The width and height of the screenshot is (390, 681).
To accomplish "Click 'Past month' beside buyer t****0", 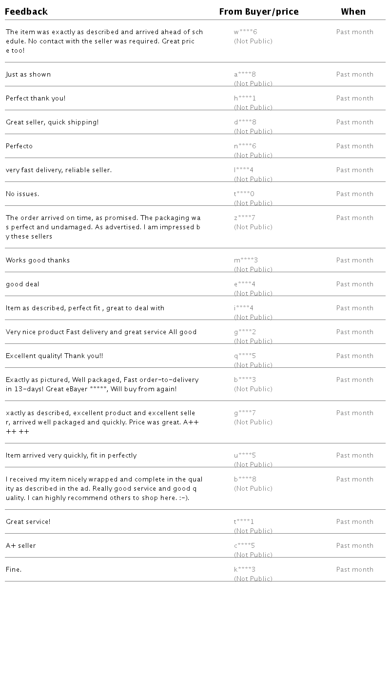I will (354, 194).
